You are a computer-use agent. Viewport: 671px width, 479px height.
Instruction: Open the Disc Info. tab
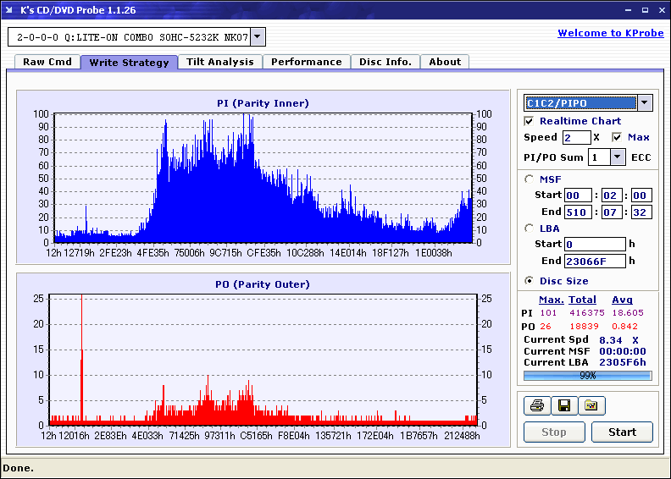(x=385, y=62)
